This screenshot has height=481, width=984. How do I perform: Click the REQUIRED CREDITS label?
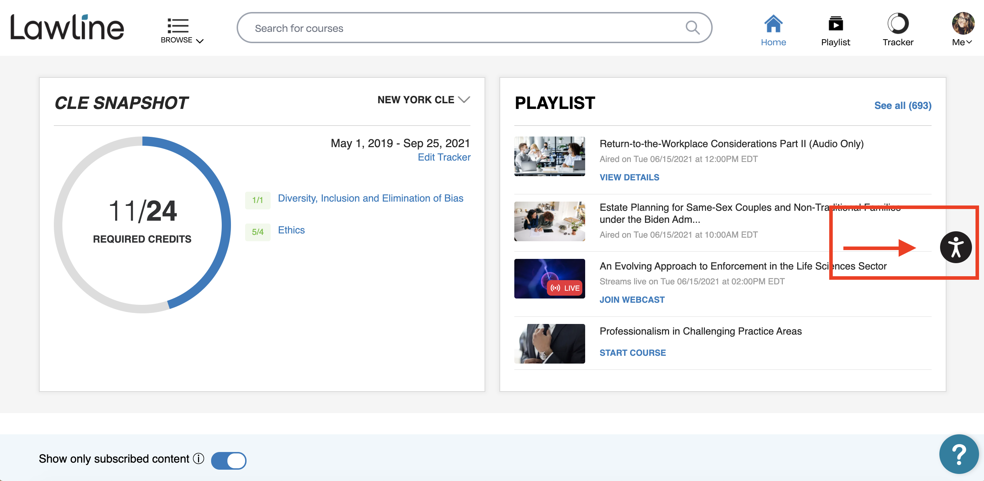pos(142,239)
